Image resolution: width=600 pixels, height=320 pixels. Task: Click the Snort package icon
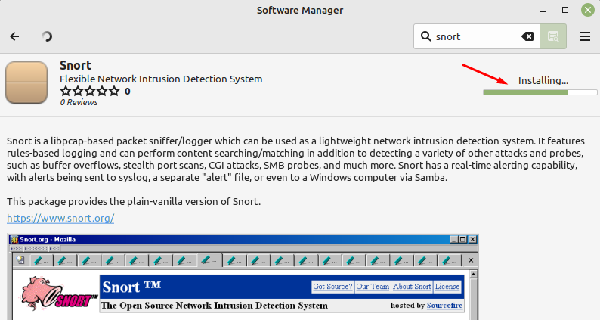point(27,83)
